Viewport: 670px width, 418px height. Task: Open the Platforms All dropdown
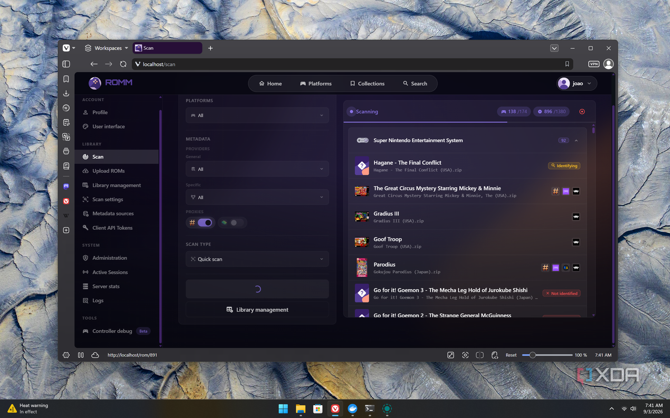[257, 115]
